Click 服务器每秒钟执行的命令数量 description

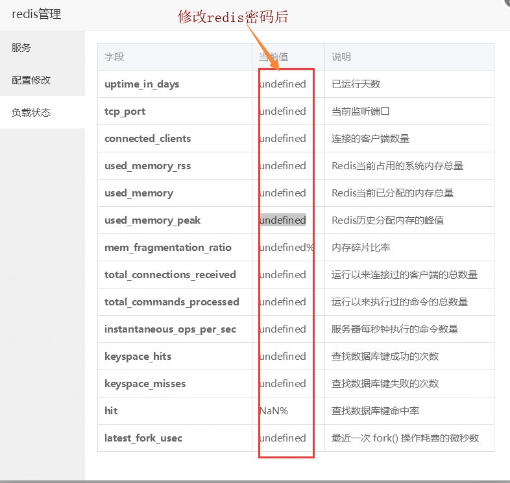tap(395, 329)
